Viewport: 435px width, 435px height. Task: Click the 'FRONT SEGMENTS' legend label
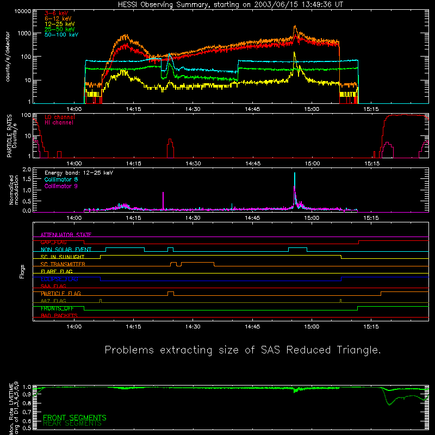point(74,418)
